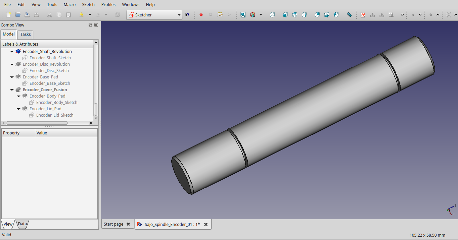
Task: Click the model tree horizontal scrollbar
Action: tap(37, 123)
